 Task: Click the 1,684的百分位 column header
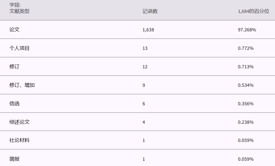point(253,11)
